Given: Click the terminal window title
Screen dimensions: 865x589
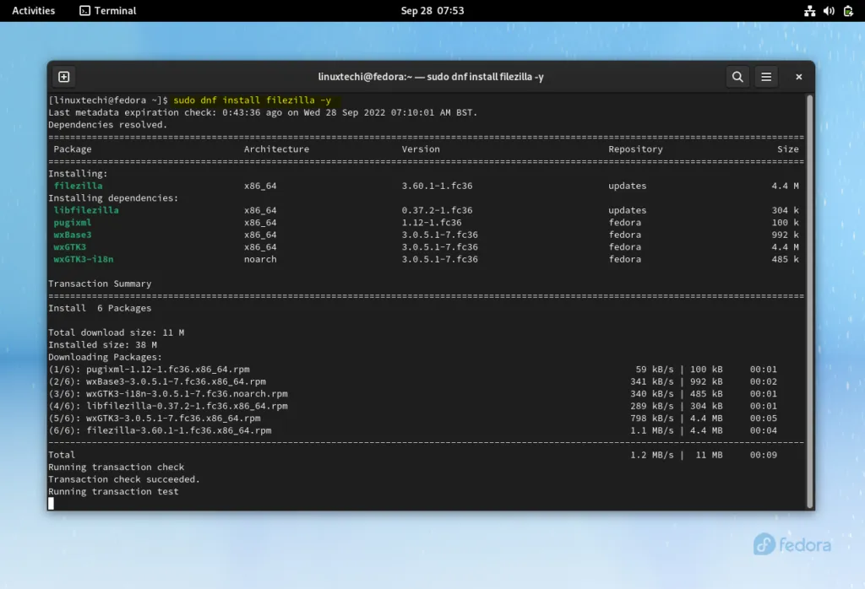Looking at the screenshot, I should [431, 77].
